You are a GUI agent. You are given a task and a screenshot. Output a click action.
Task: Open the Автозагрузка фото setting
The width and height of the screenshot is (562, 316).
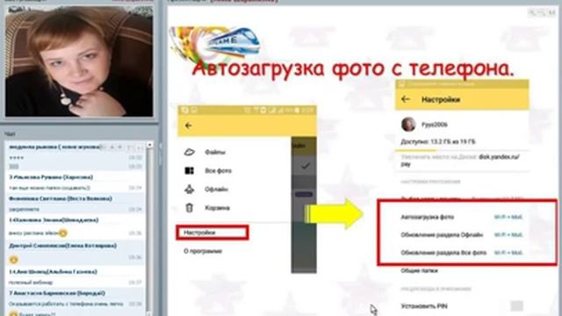[428, 217]
